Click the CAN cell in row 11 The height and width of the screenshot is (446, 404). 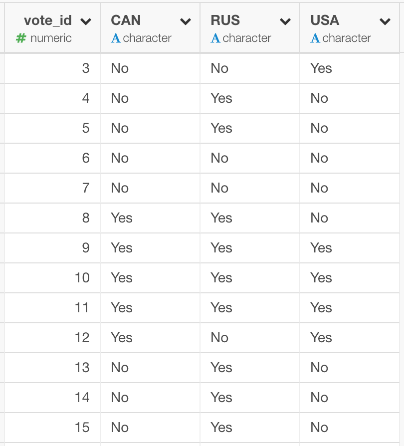(x=150, y=308)
